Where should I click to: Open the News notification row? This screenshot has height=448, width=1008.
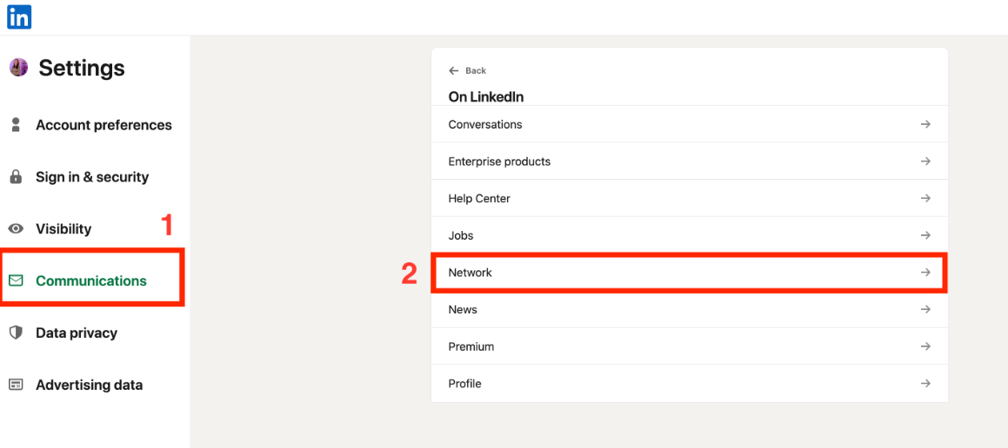(x=689, y=309)
